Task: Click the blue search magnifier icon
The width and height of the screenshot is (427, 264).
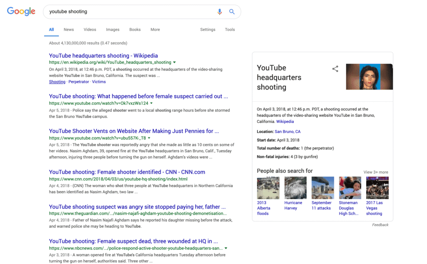Action: point(232,12)
